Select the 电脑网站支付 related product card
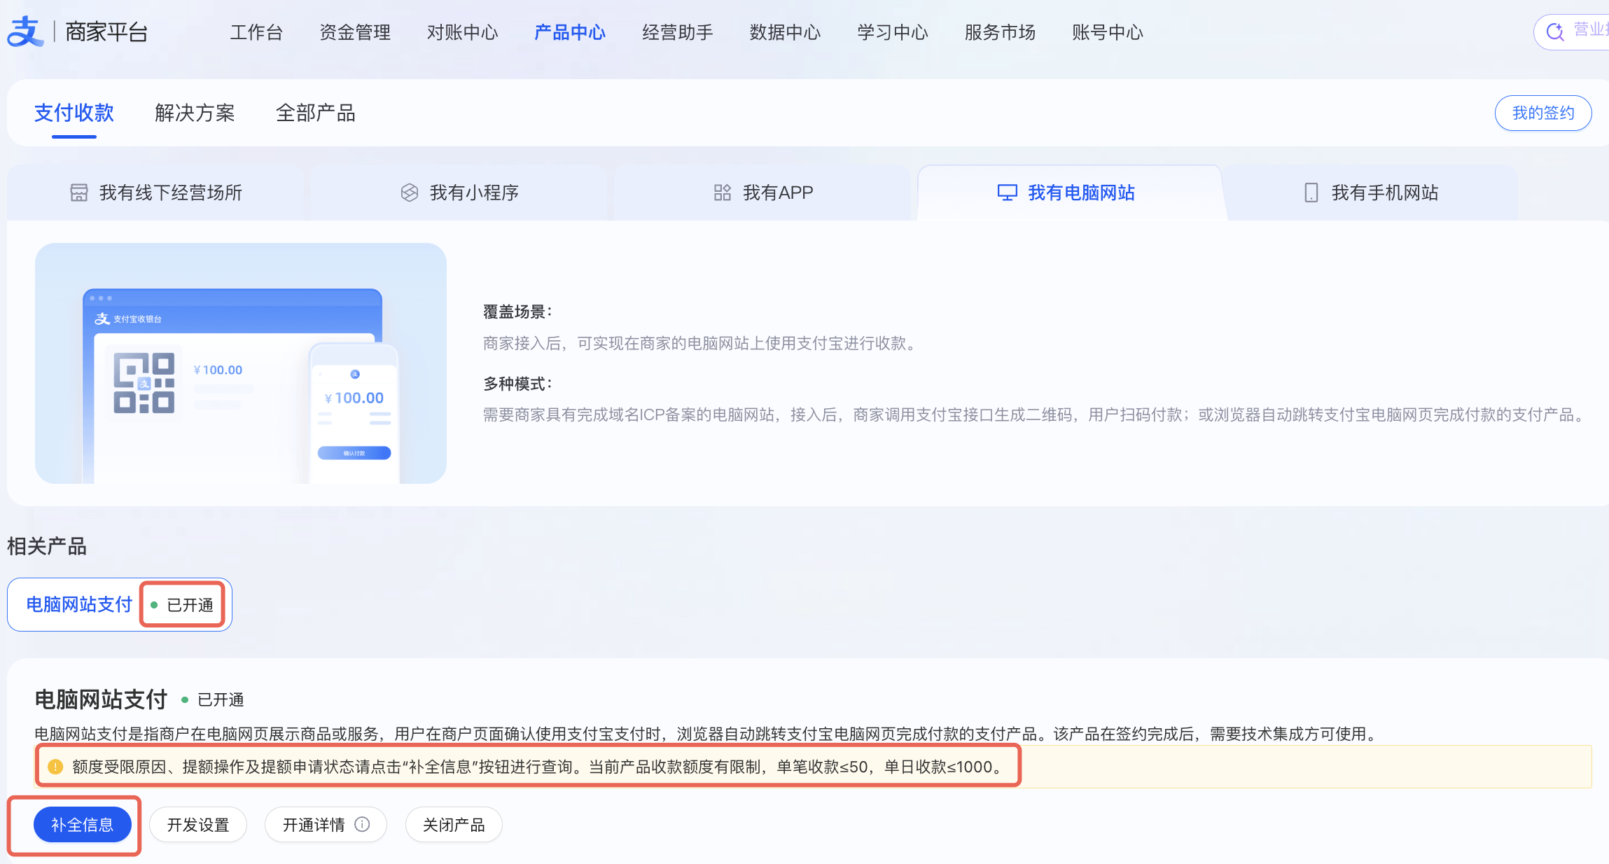The image size is (1609, 864). [x=120, y=604]
